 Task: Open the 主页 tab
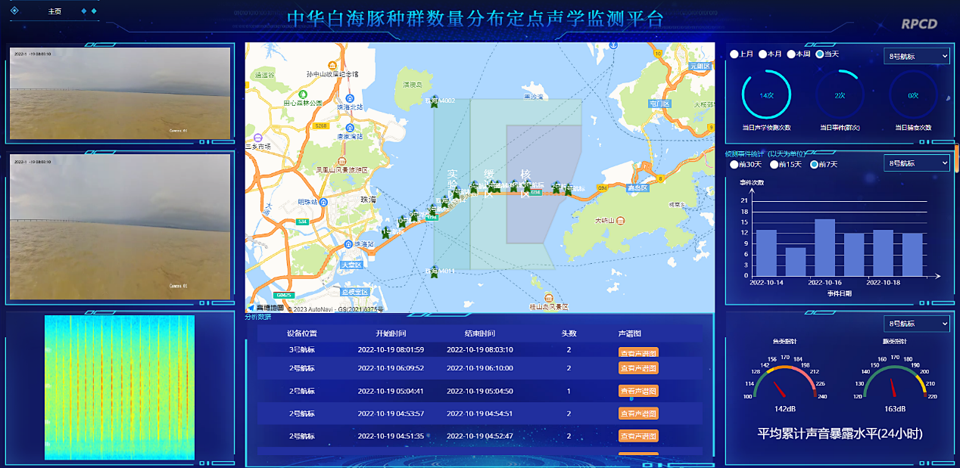coord(55,11)
